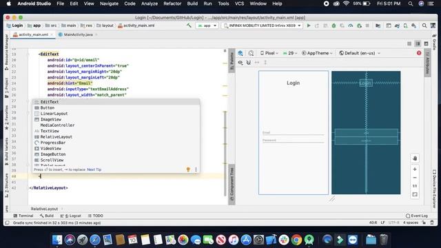Choose ProgressBar from completion list
The height and width of the screenshot is (248, 441).
point(116,143)
